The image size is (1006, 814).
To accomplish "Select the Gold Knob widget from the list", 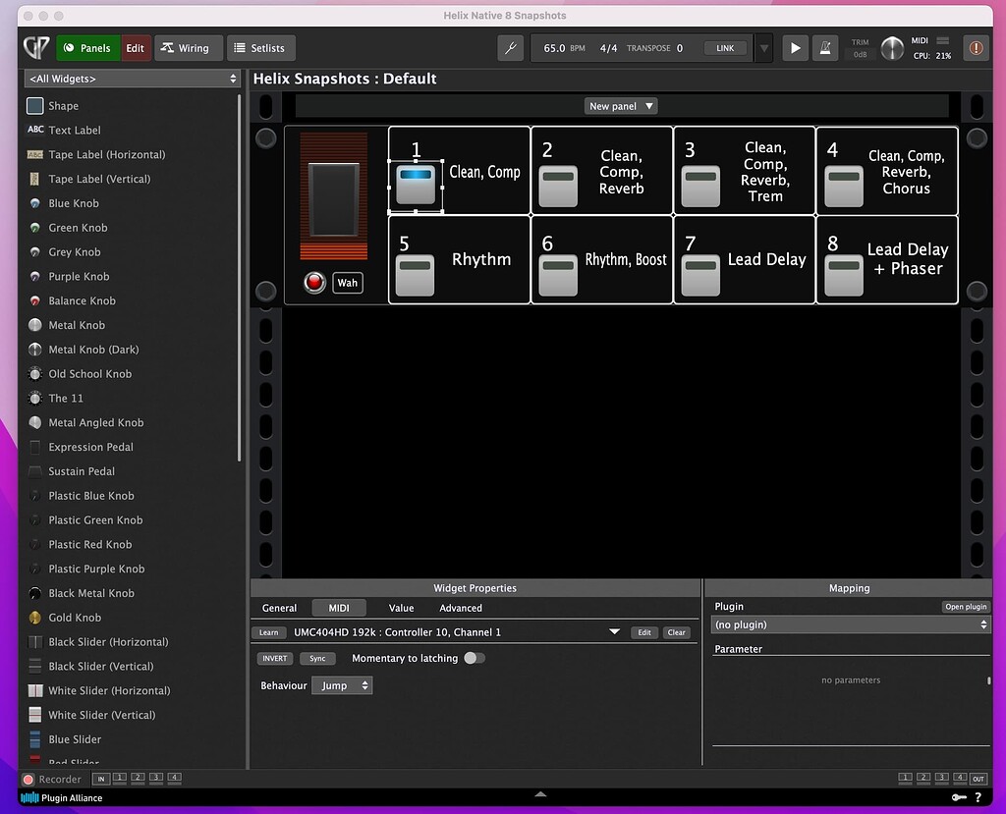I will 76,617.
